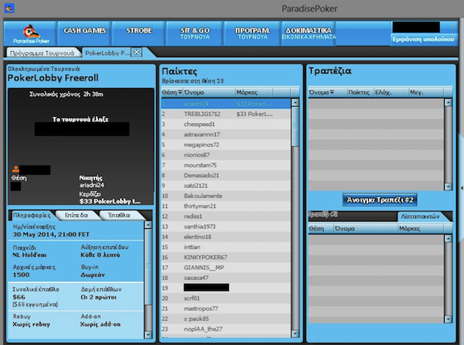This screenshot has width=464, height=345.
Task: Click Εμφάνιση υπολοίπου balance button
Action: click(423, 39)
